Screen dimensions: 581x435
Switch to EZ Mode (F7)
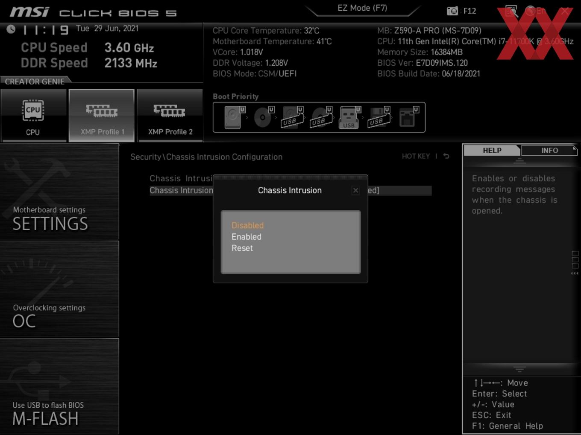(x=362, y=8)
